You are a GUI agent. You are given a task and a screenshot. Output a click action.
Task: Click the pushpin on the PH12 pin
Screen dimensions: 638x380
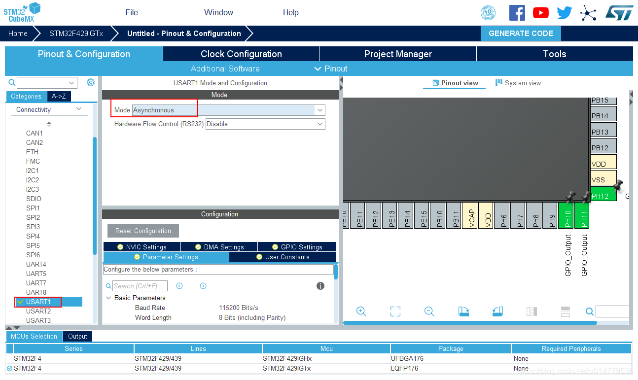coord(618,186)
